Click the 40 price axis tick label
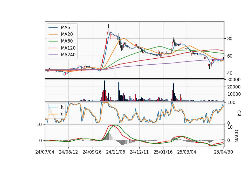This screenshot has height=179, width=249. click(x=230, y=73)
